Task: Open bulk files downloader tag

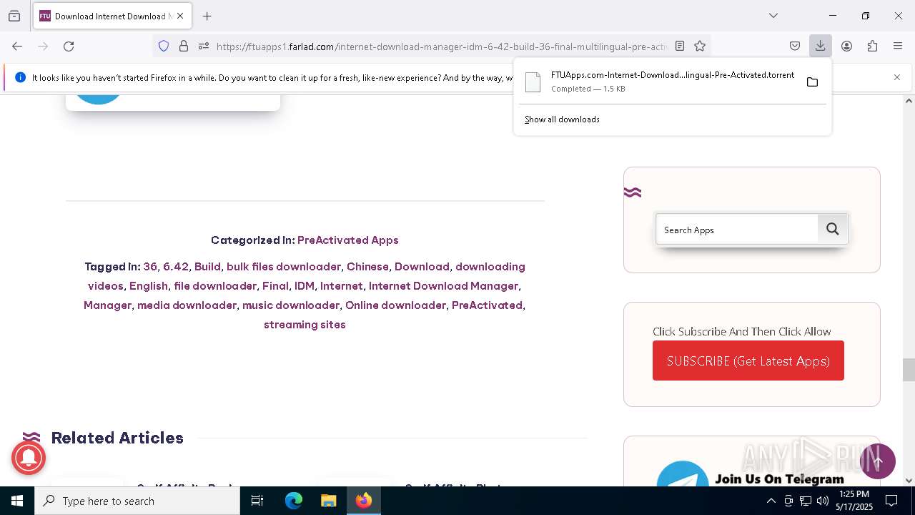Action: (284, 267)
